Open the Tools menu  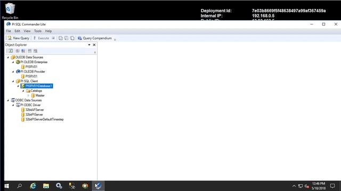coord(38,31)
